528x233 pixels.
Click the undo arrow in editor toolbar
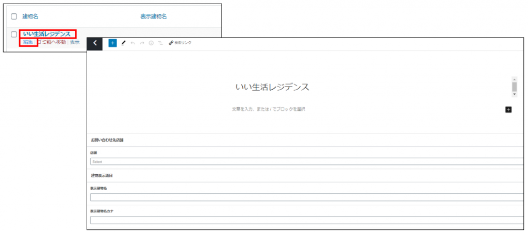pyautogui.click(x=133, y=43)
